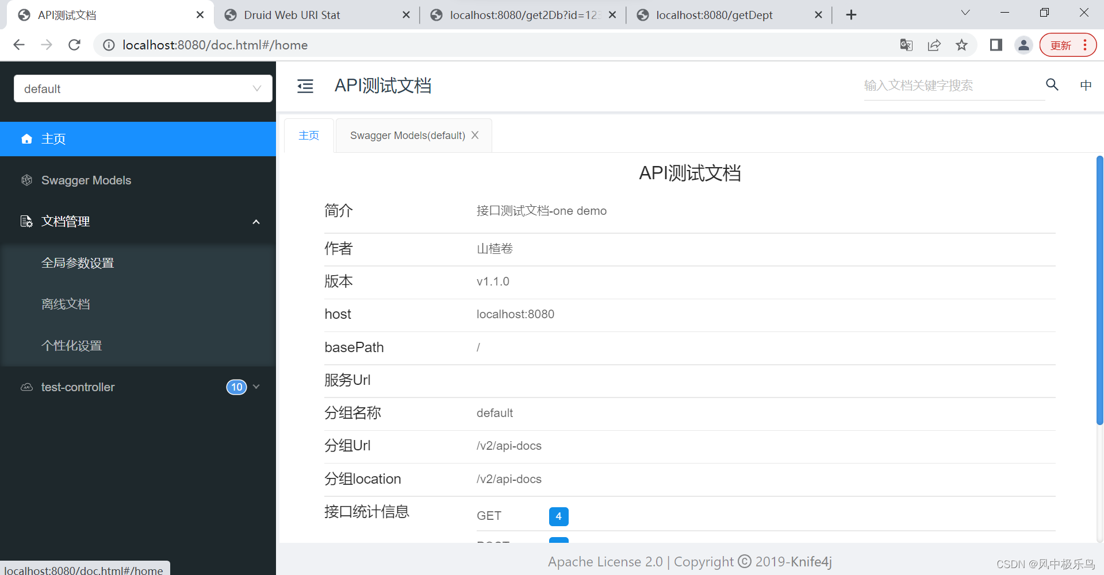Reload the page with the refresh icon
The height and width of the screenshot is (575, 1104).
[x=74, y=45]
